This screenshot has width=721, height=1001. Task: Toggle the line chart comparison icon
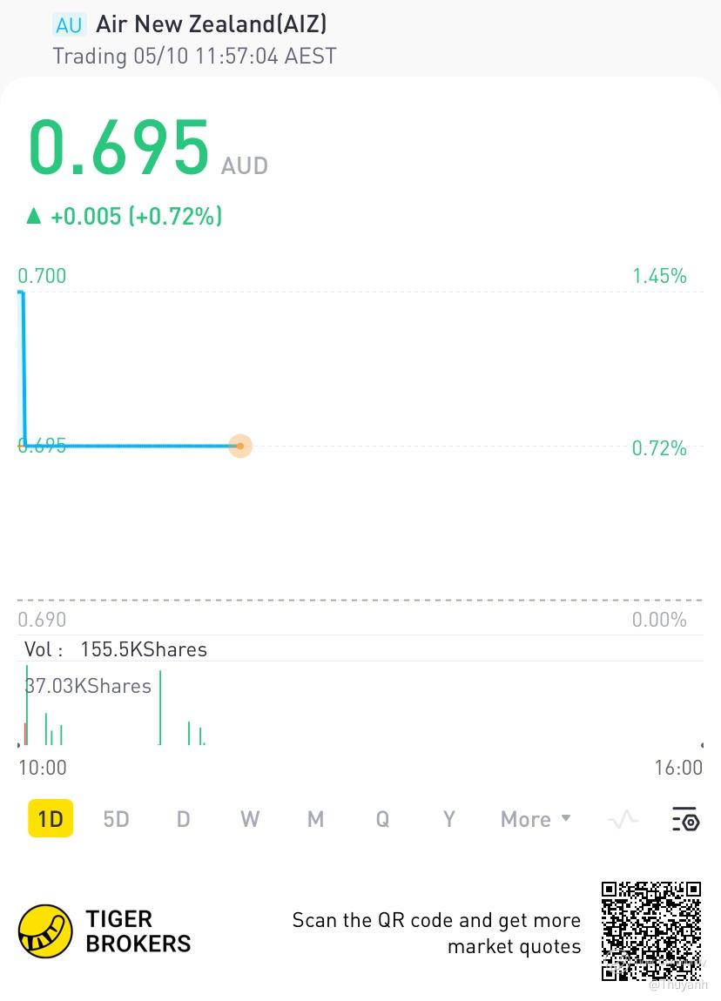[623, 819]
